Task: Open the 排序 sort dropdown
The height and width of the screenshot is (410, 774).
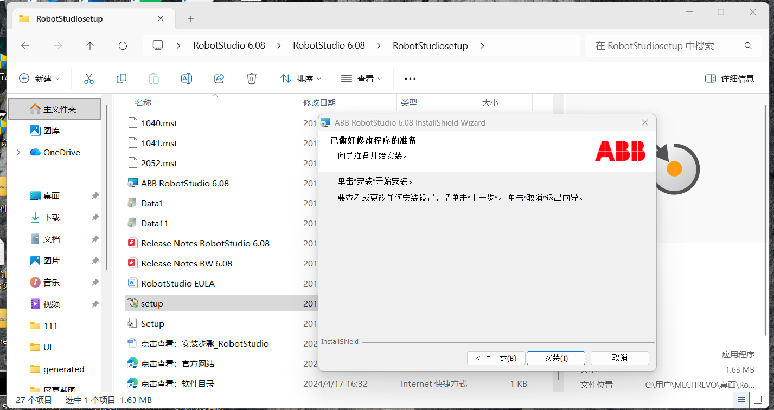Action: [301, 79]
